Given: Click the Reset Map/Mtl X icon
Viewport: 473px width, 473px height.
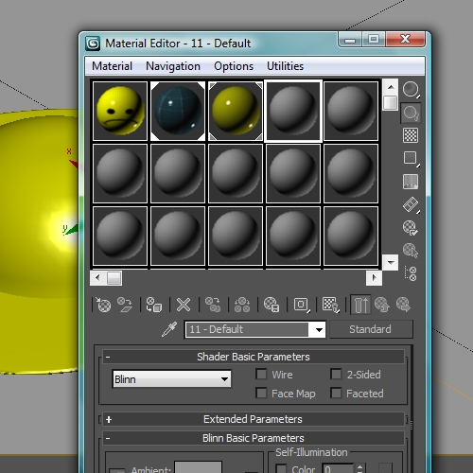Looking at the screenshot, I should point(184,305).
